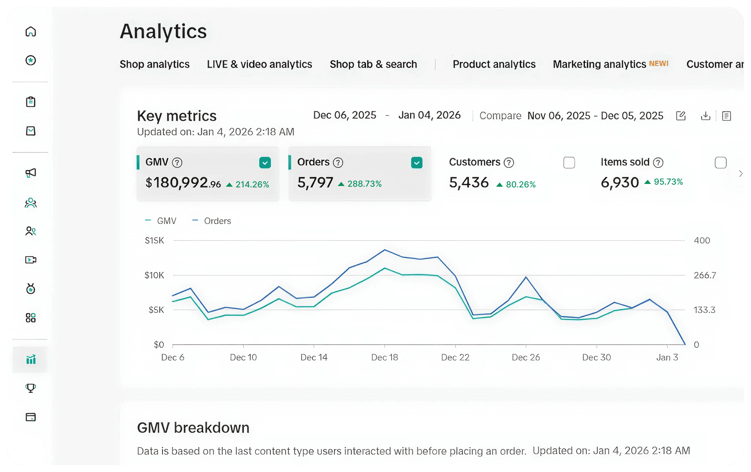The width and height of the screenshot is (751, 472).
Task: Click the Dec 18 peak on chart
Action: (x=385, y=250)
